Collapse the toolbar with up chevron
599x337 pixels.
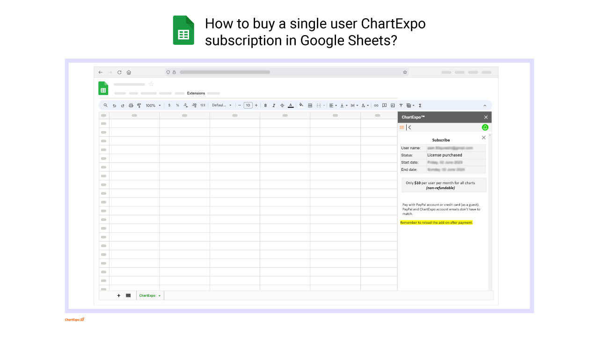(485, 105)
